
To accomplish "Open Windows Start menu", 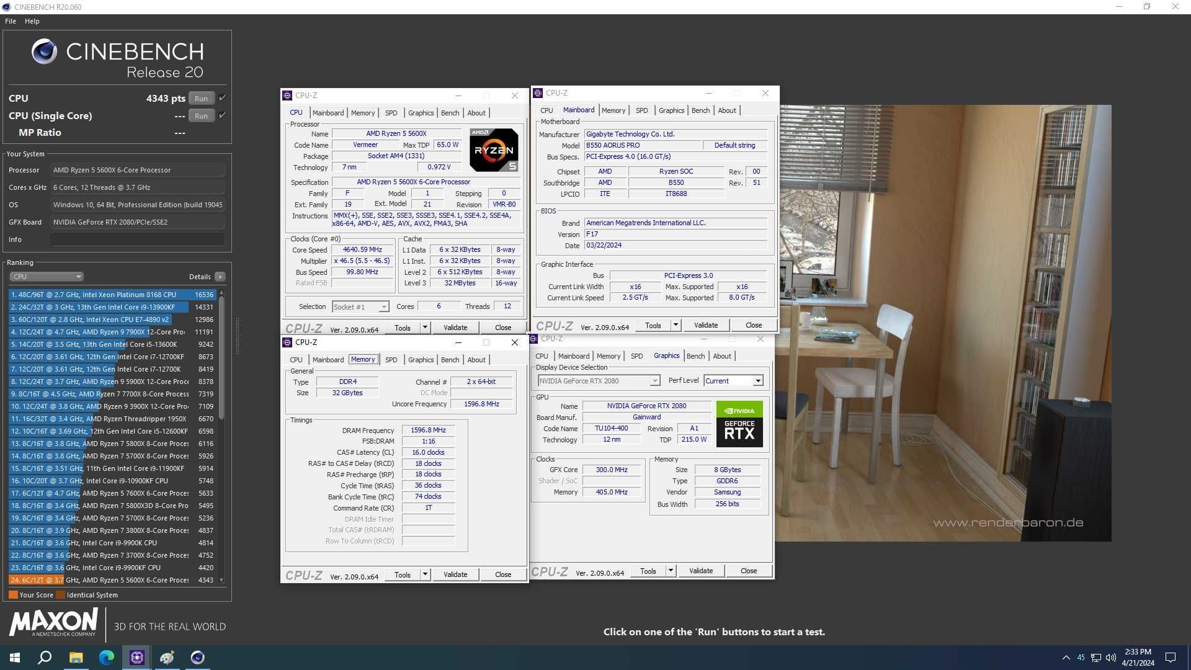I will [15, 658].
